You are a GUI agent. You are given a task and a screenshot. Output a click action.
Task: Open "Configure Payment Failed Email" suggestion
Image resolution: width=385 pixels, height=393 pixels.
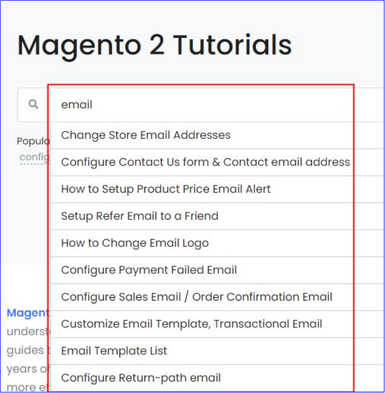pyautogui.click(x=202, y=270)
